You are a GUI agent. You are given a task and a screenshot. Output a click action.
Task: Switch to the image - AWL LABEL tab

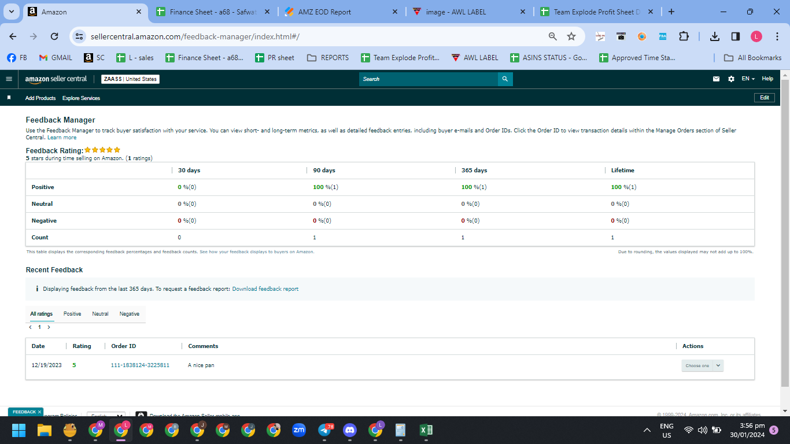(x=468, y=12)
